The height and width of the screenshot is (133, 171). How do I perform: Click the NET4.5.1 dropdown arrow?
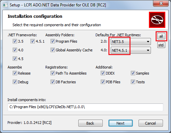(x=148, y=50)
